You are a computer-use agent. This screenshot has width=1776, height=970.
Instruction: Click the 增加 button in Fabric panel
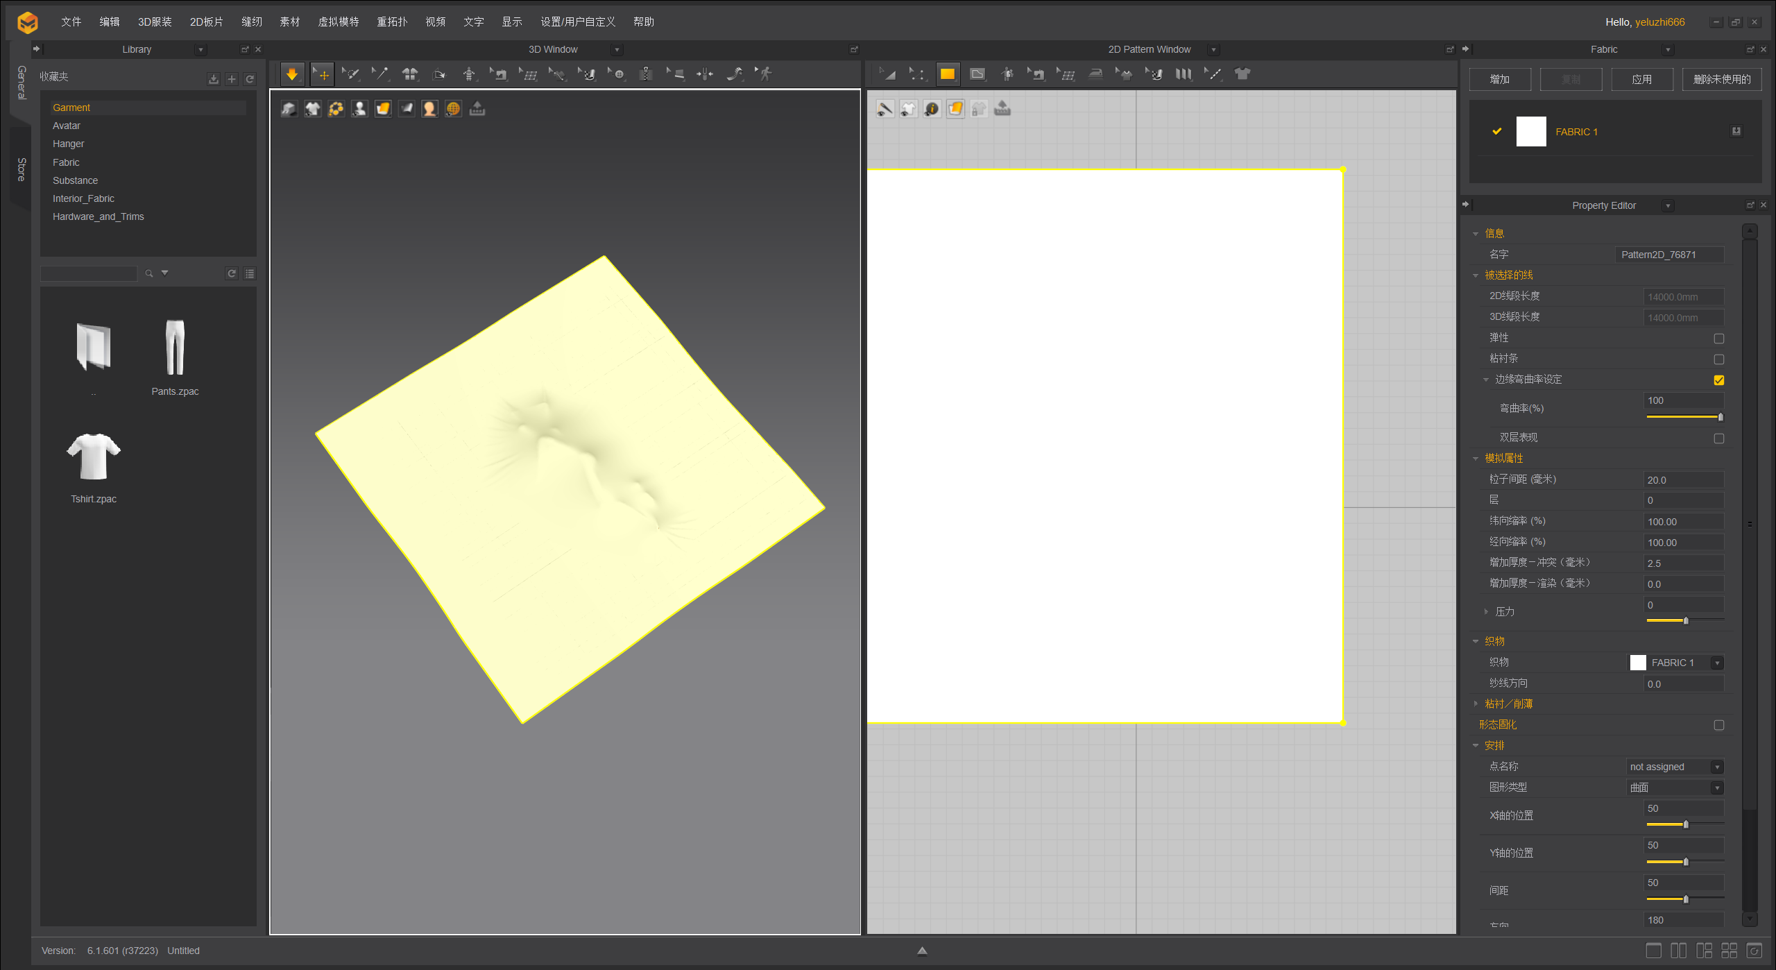[1500, 79]
